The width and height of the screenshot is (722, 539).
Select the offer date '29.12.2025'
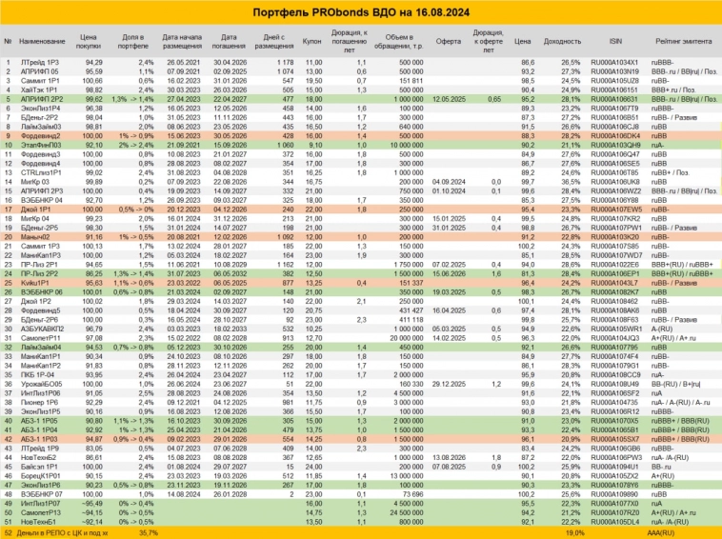449,385
